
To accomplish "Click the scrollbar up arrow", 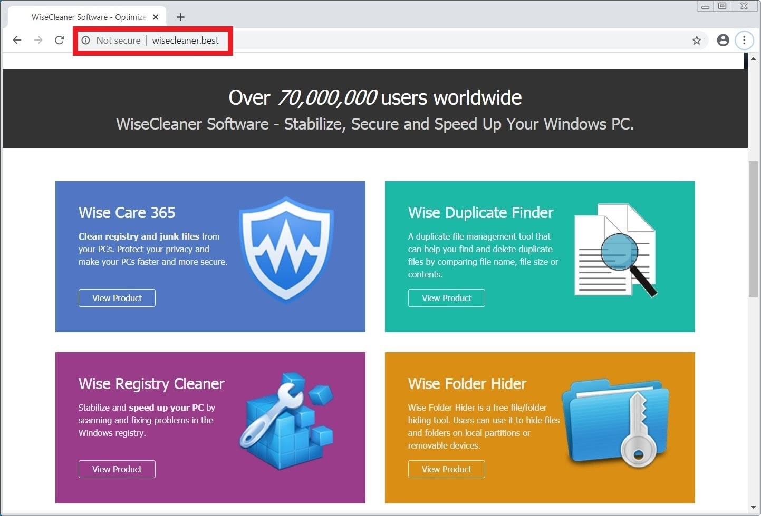I will coord(754,58).
